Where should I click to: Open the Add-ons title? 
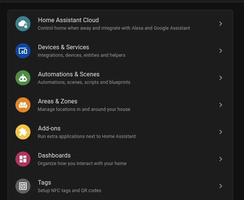click(x=49, y=129)
